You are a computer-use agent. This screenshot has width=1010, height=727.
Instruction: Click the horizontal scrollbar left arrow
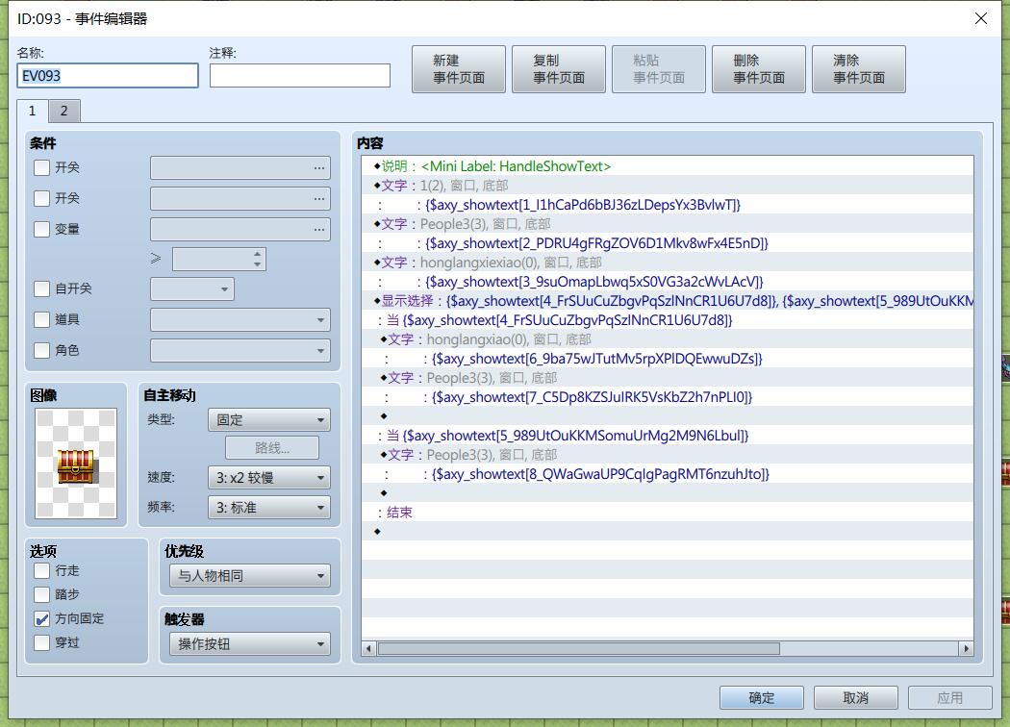click(368, 648)
